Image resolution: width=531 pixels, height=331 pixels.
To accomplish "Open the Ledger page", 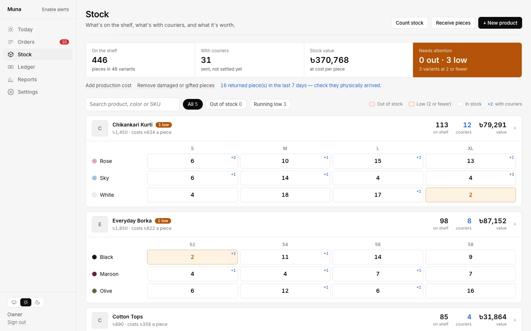I will (x=38, y=67).
